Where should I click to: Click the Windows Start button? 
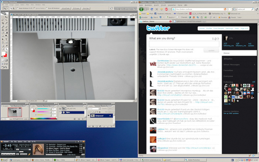point(4,160)
